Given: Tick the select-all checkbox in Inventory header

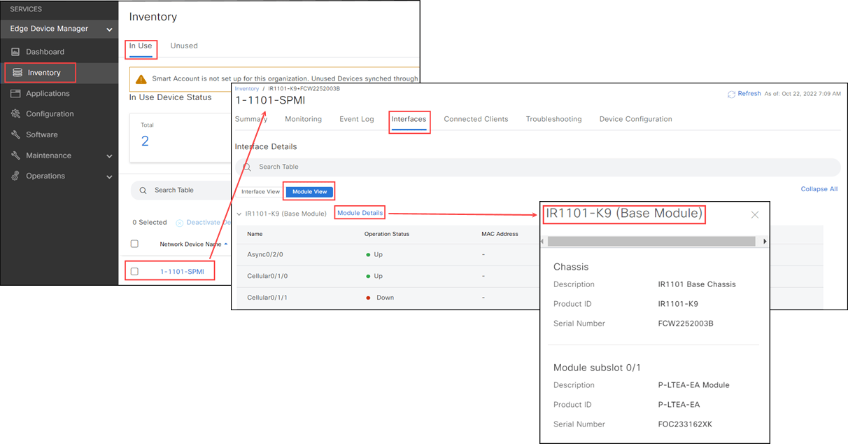Looking at the screenshot, I should point(134,244).
